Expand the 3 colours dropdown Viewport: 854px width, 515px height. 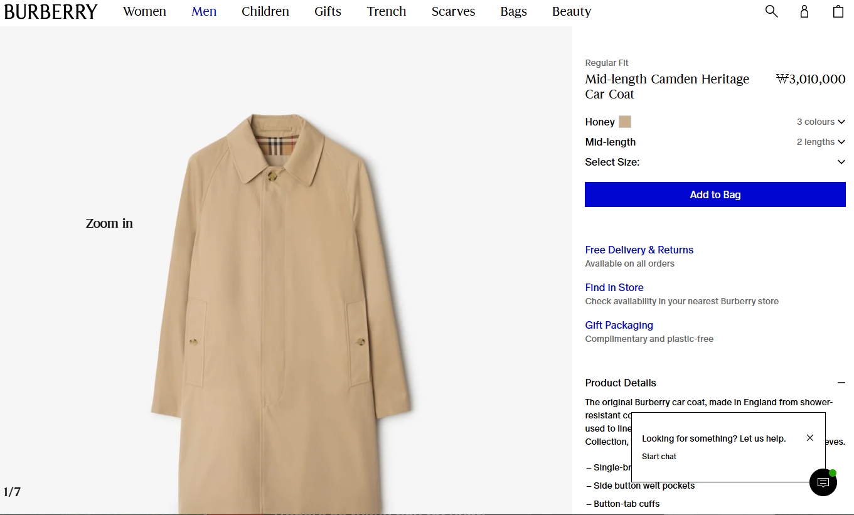click(x=821, y=122)
